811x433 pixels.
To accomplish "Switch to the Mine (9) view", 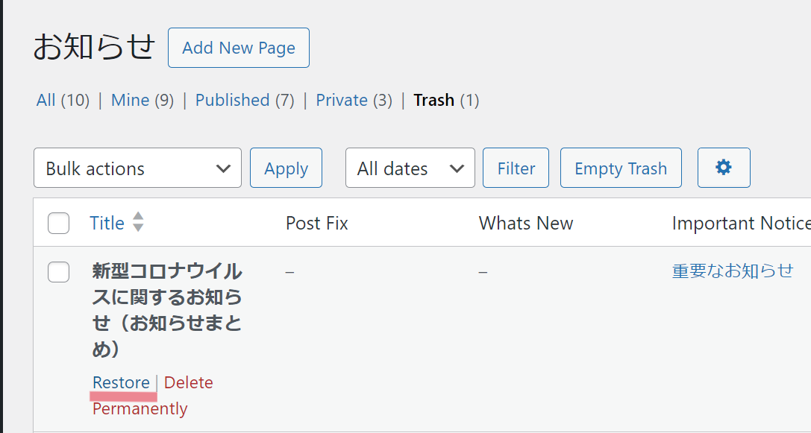I will pyautogui.click(x=143, y=100).
